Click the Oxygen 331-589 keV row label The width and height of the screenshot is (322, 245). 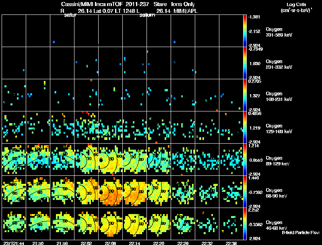point(279,32)
